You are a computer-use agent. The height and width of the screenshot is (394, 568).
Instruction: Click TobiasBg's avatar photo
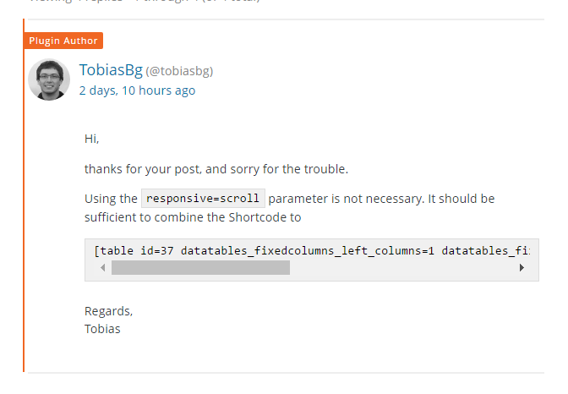(49, 79)
